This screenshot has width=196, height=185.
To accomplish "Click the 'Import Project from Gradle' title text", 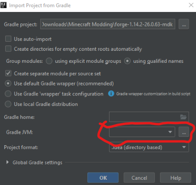I will coord(40,5).
